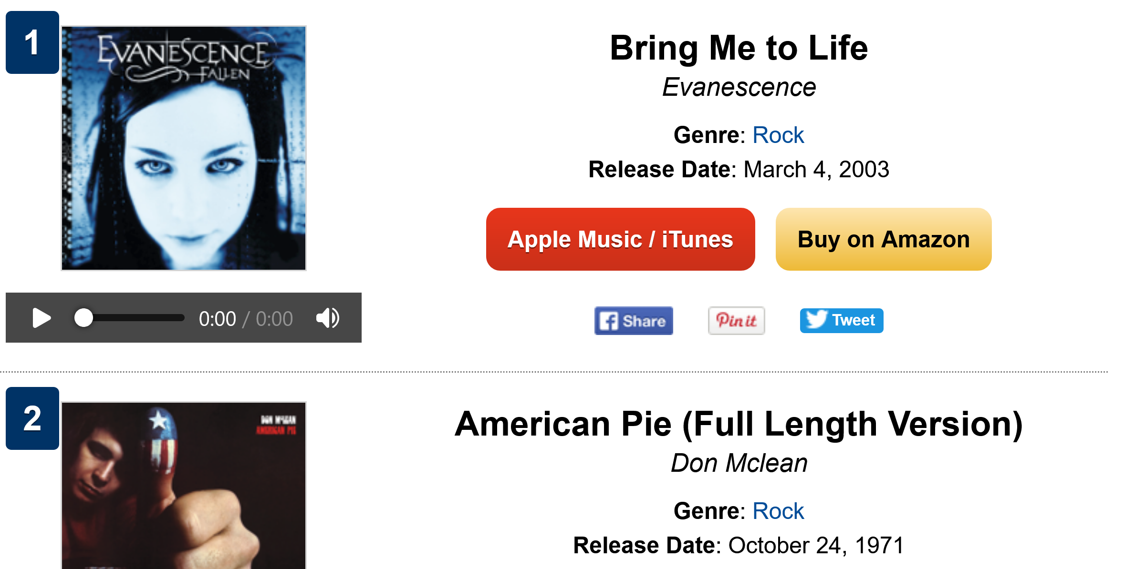The height and width of the screenshot is (569, 1135).
Task: Click the Evanescence Fallen album cover
Action: [184, 148]
